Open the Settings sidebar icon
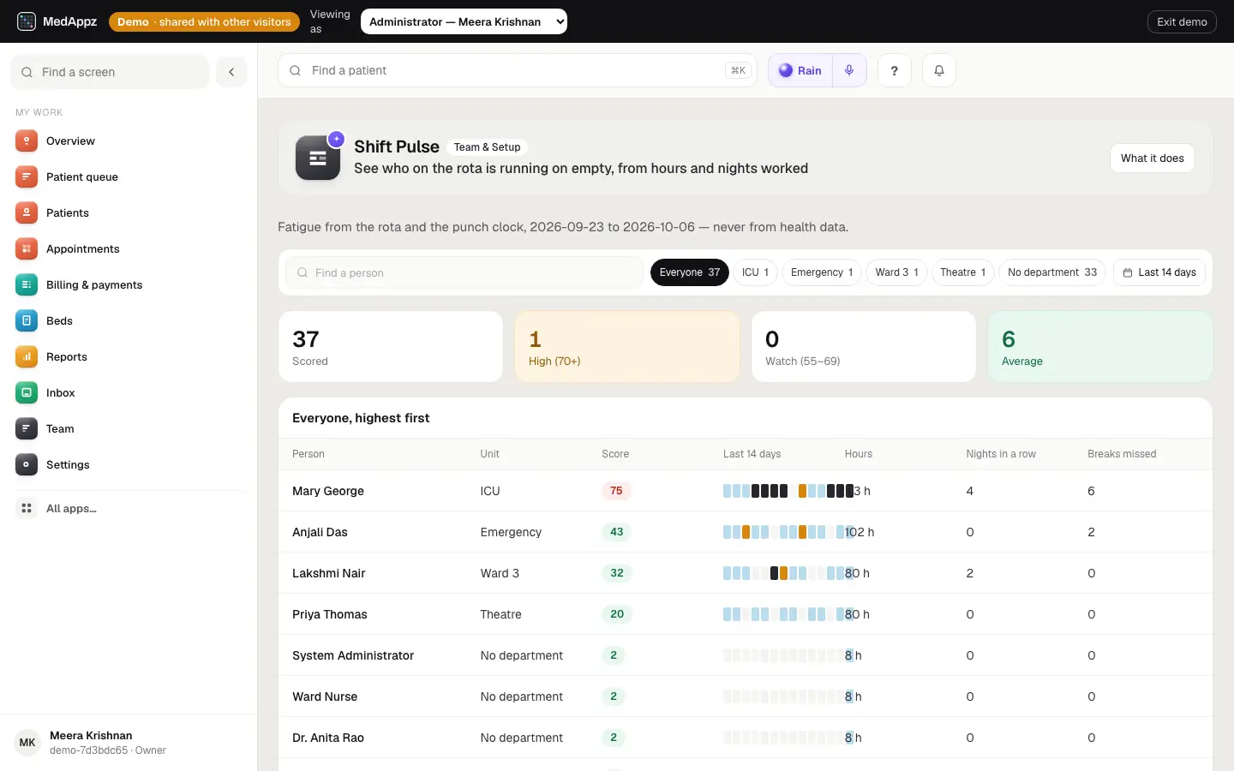The width and height of the screenshot is (1234, 771). point(27,465)
